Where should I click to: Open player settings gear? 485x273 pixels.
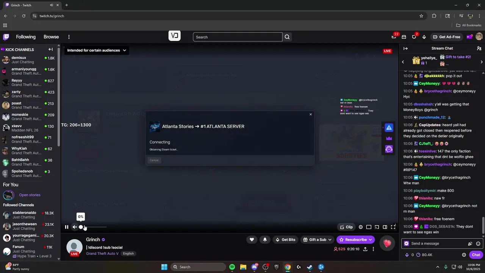tap(361, 227)
